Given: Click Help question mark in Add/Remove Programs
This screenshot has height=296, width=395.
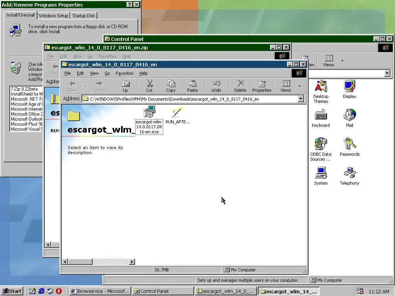Looking at the screenshot, I should pyautogui.click(x=129, y=5).
